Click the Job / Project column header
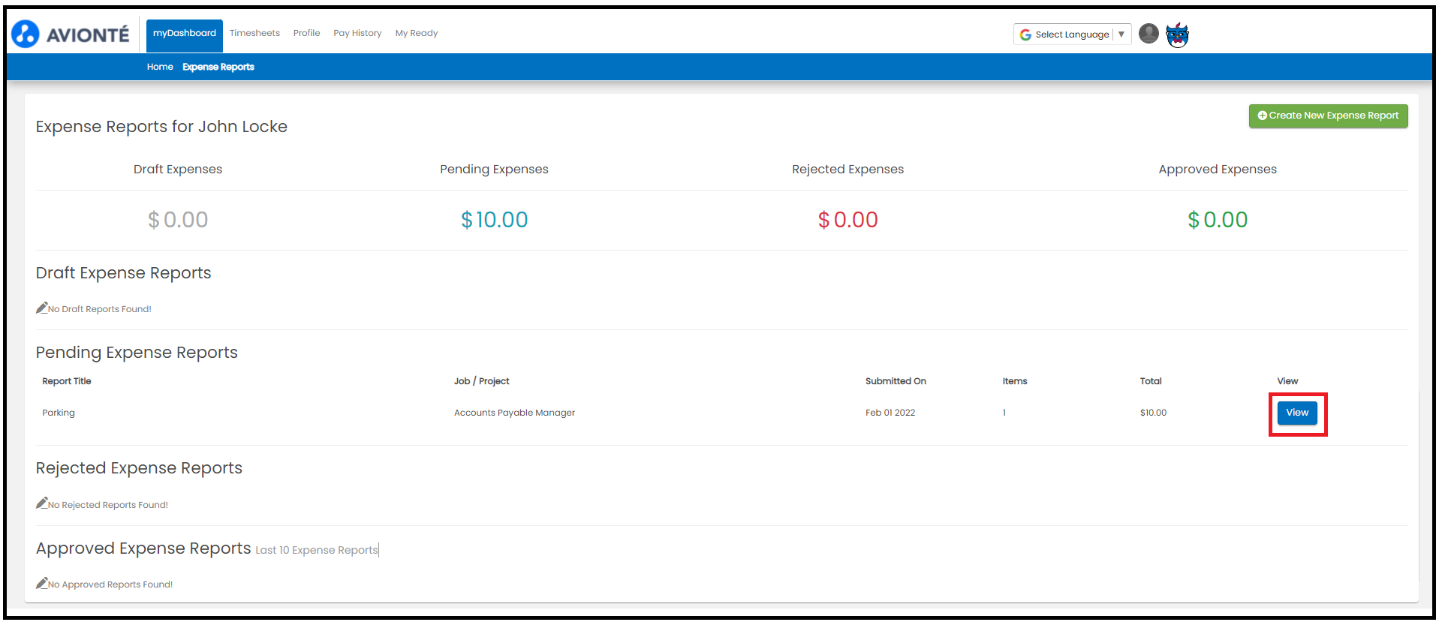 click(481, 381)
